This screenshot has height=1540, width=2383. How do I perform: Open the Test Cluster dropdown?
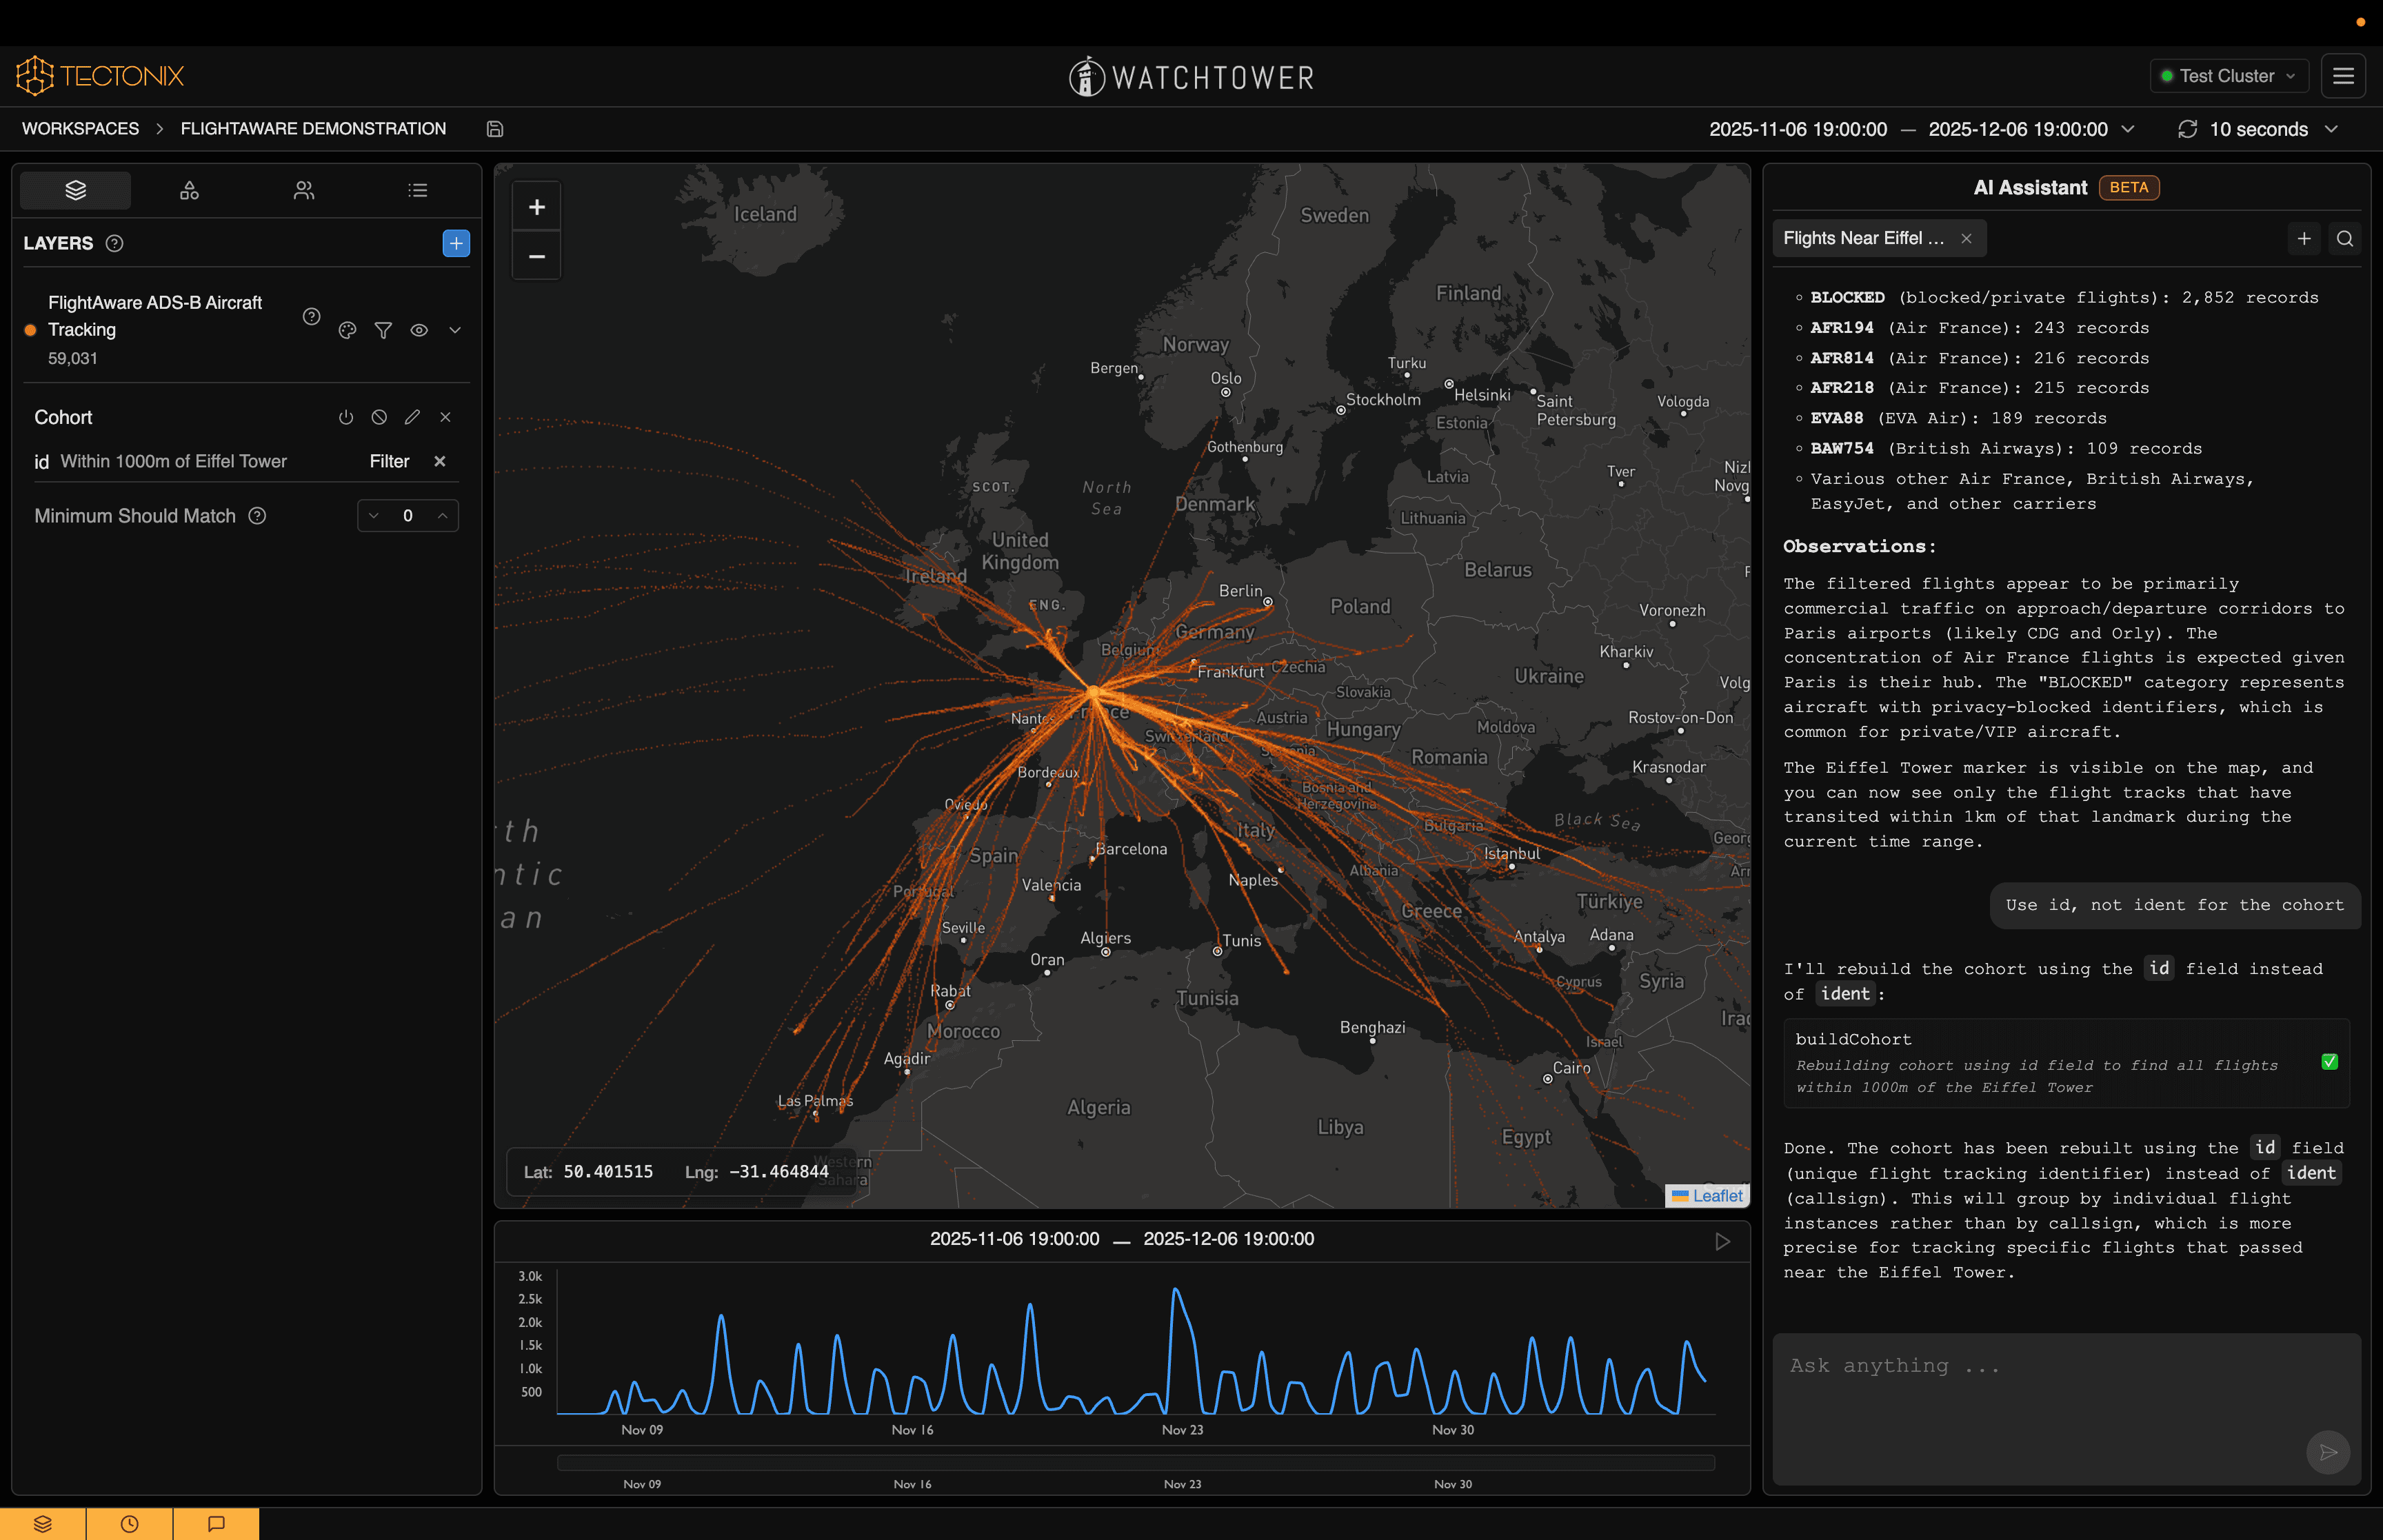(x=2229, y=76)
